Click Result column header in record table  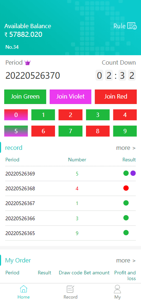(x=129, y=160)
